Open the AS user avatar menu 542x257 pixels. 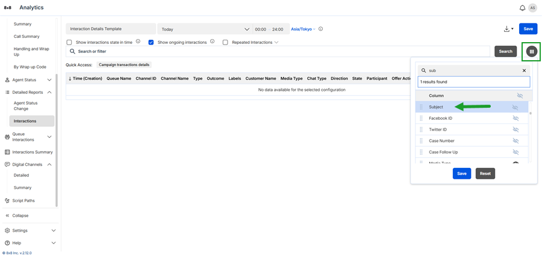tap(532, 8)
